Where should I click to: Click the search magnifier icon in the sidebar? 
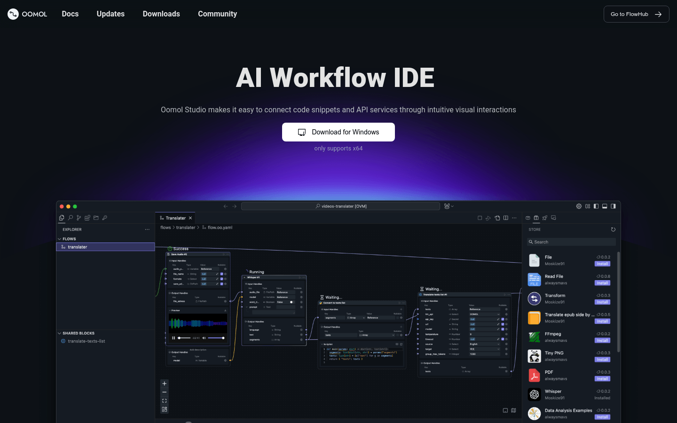click(71, 218)
